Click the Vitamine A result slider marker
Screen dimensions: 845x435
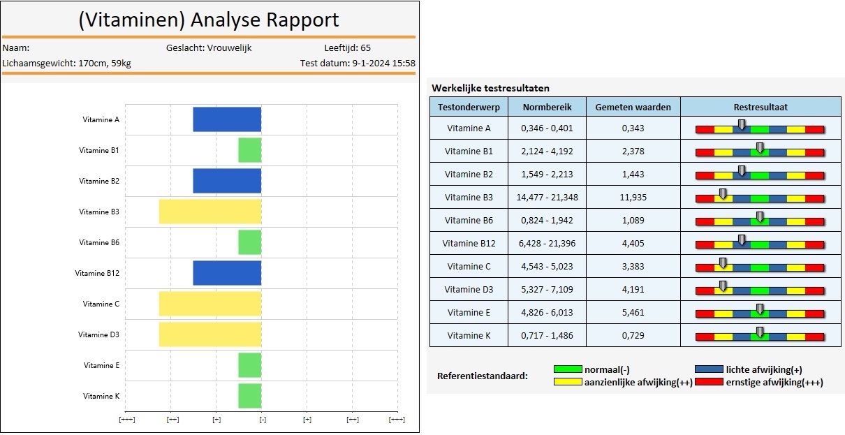741,125
